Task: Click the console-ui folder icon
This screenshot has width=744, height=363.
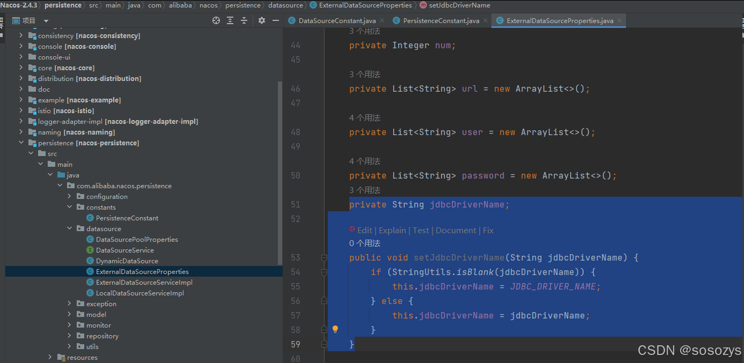Action: pyautogui.click(x=32, y=57)
